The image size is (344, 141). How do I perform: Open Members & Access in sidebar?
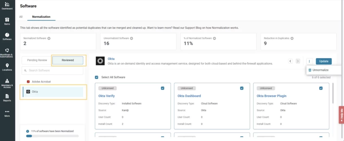point(7,84)
